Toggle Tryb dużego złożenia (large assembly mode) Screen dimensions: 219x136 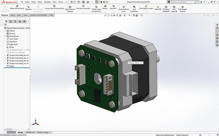(182, 6)
